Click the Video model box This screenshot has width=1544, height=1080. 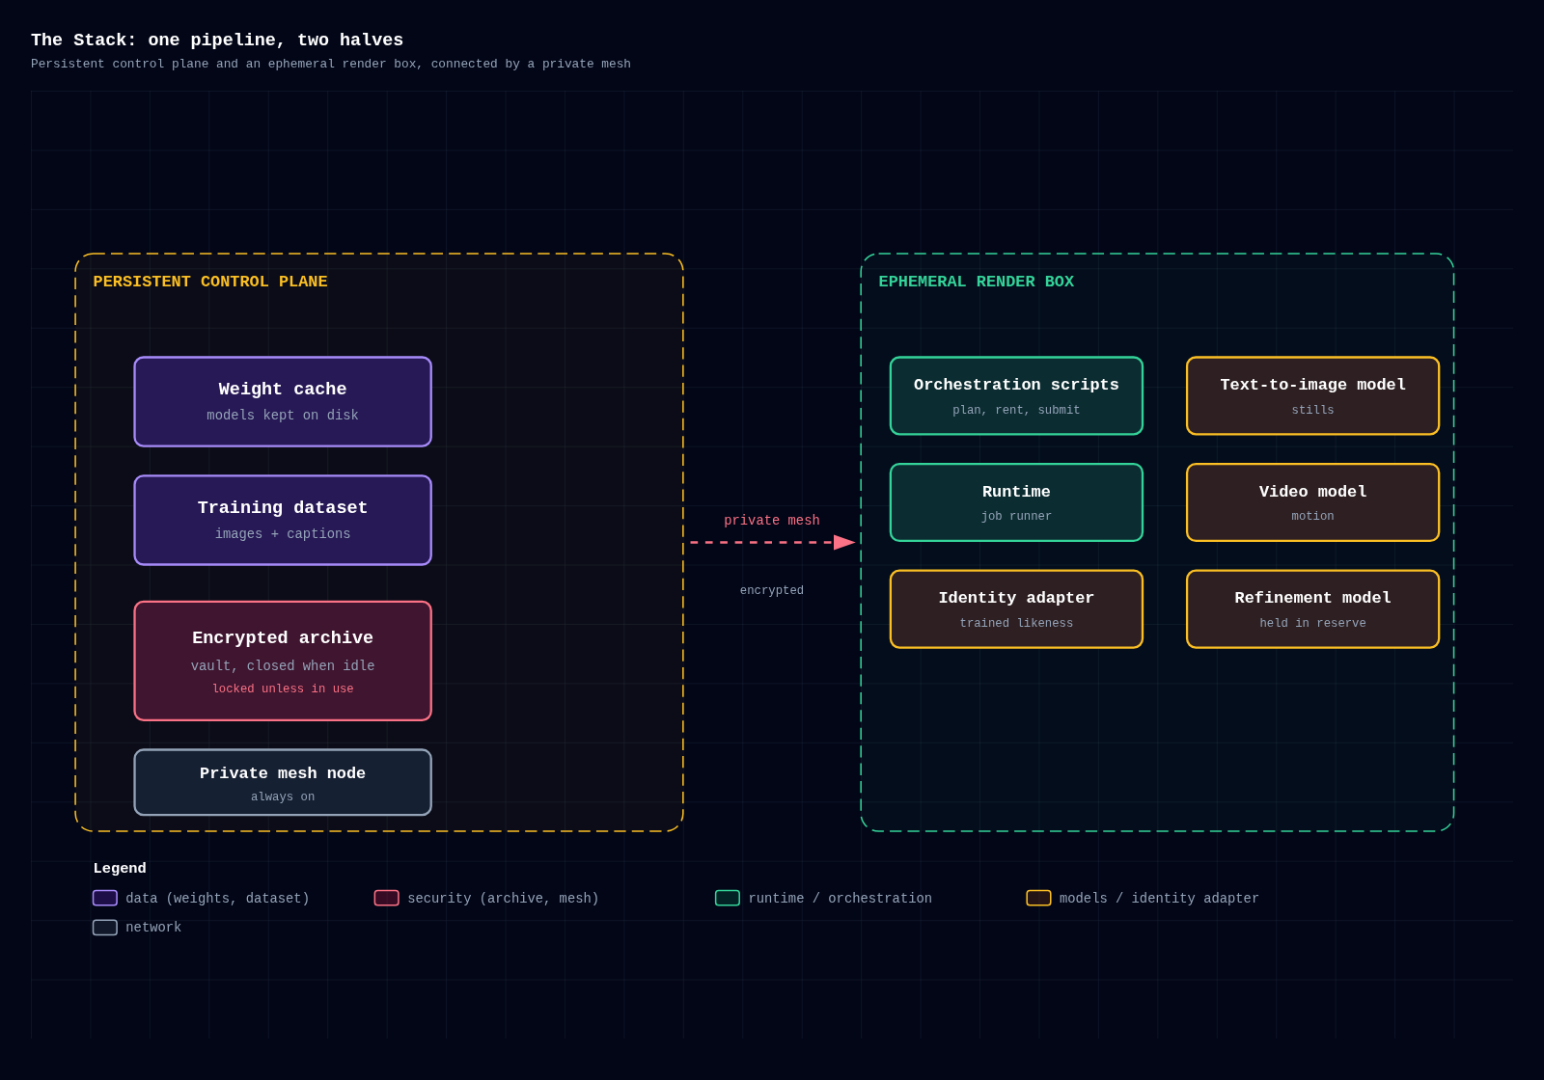[x=1312, y=502]
